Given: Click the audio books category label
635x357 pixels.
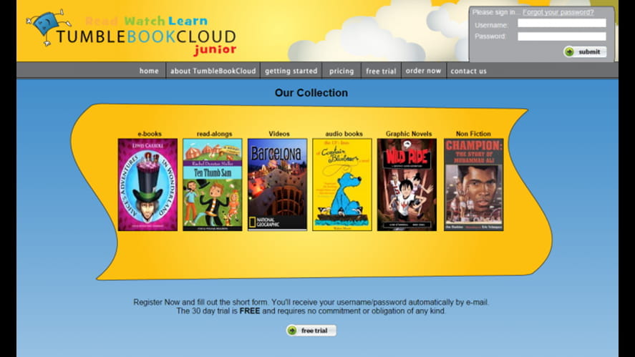Looking at the screenshot, I should coord(344,134).
